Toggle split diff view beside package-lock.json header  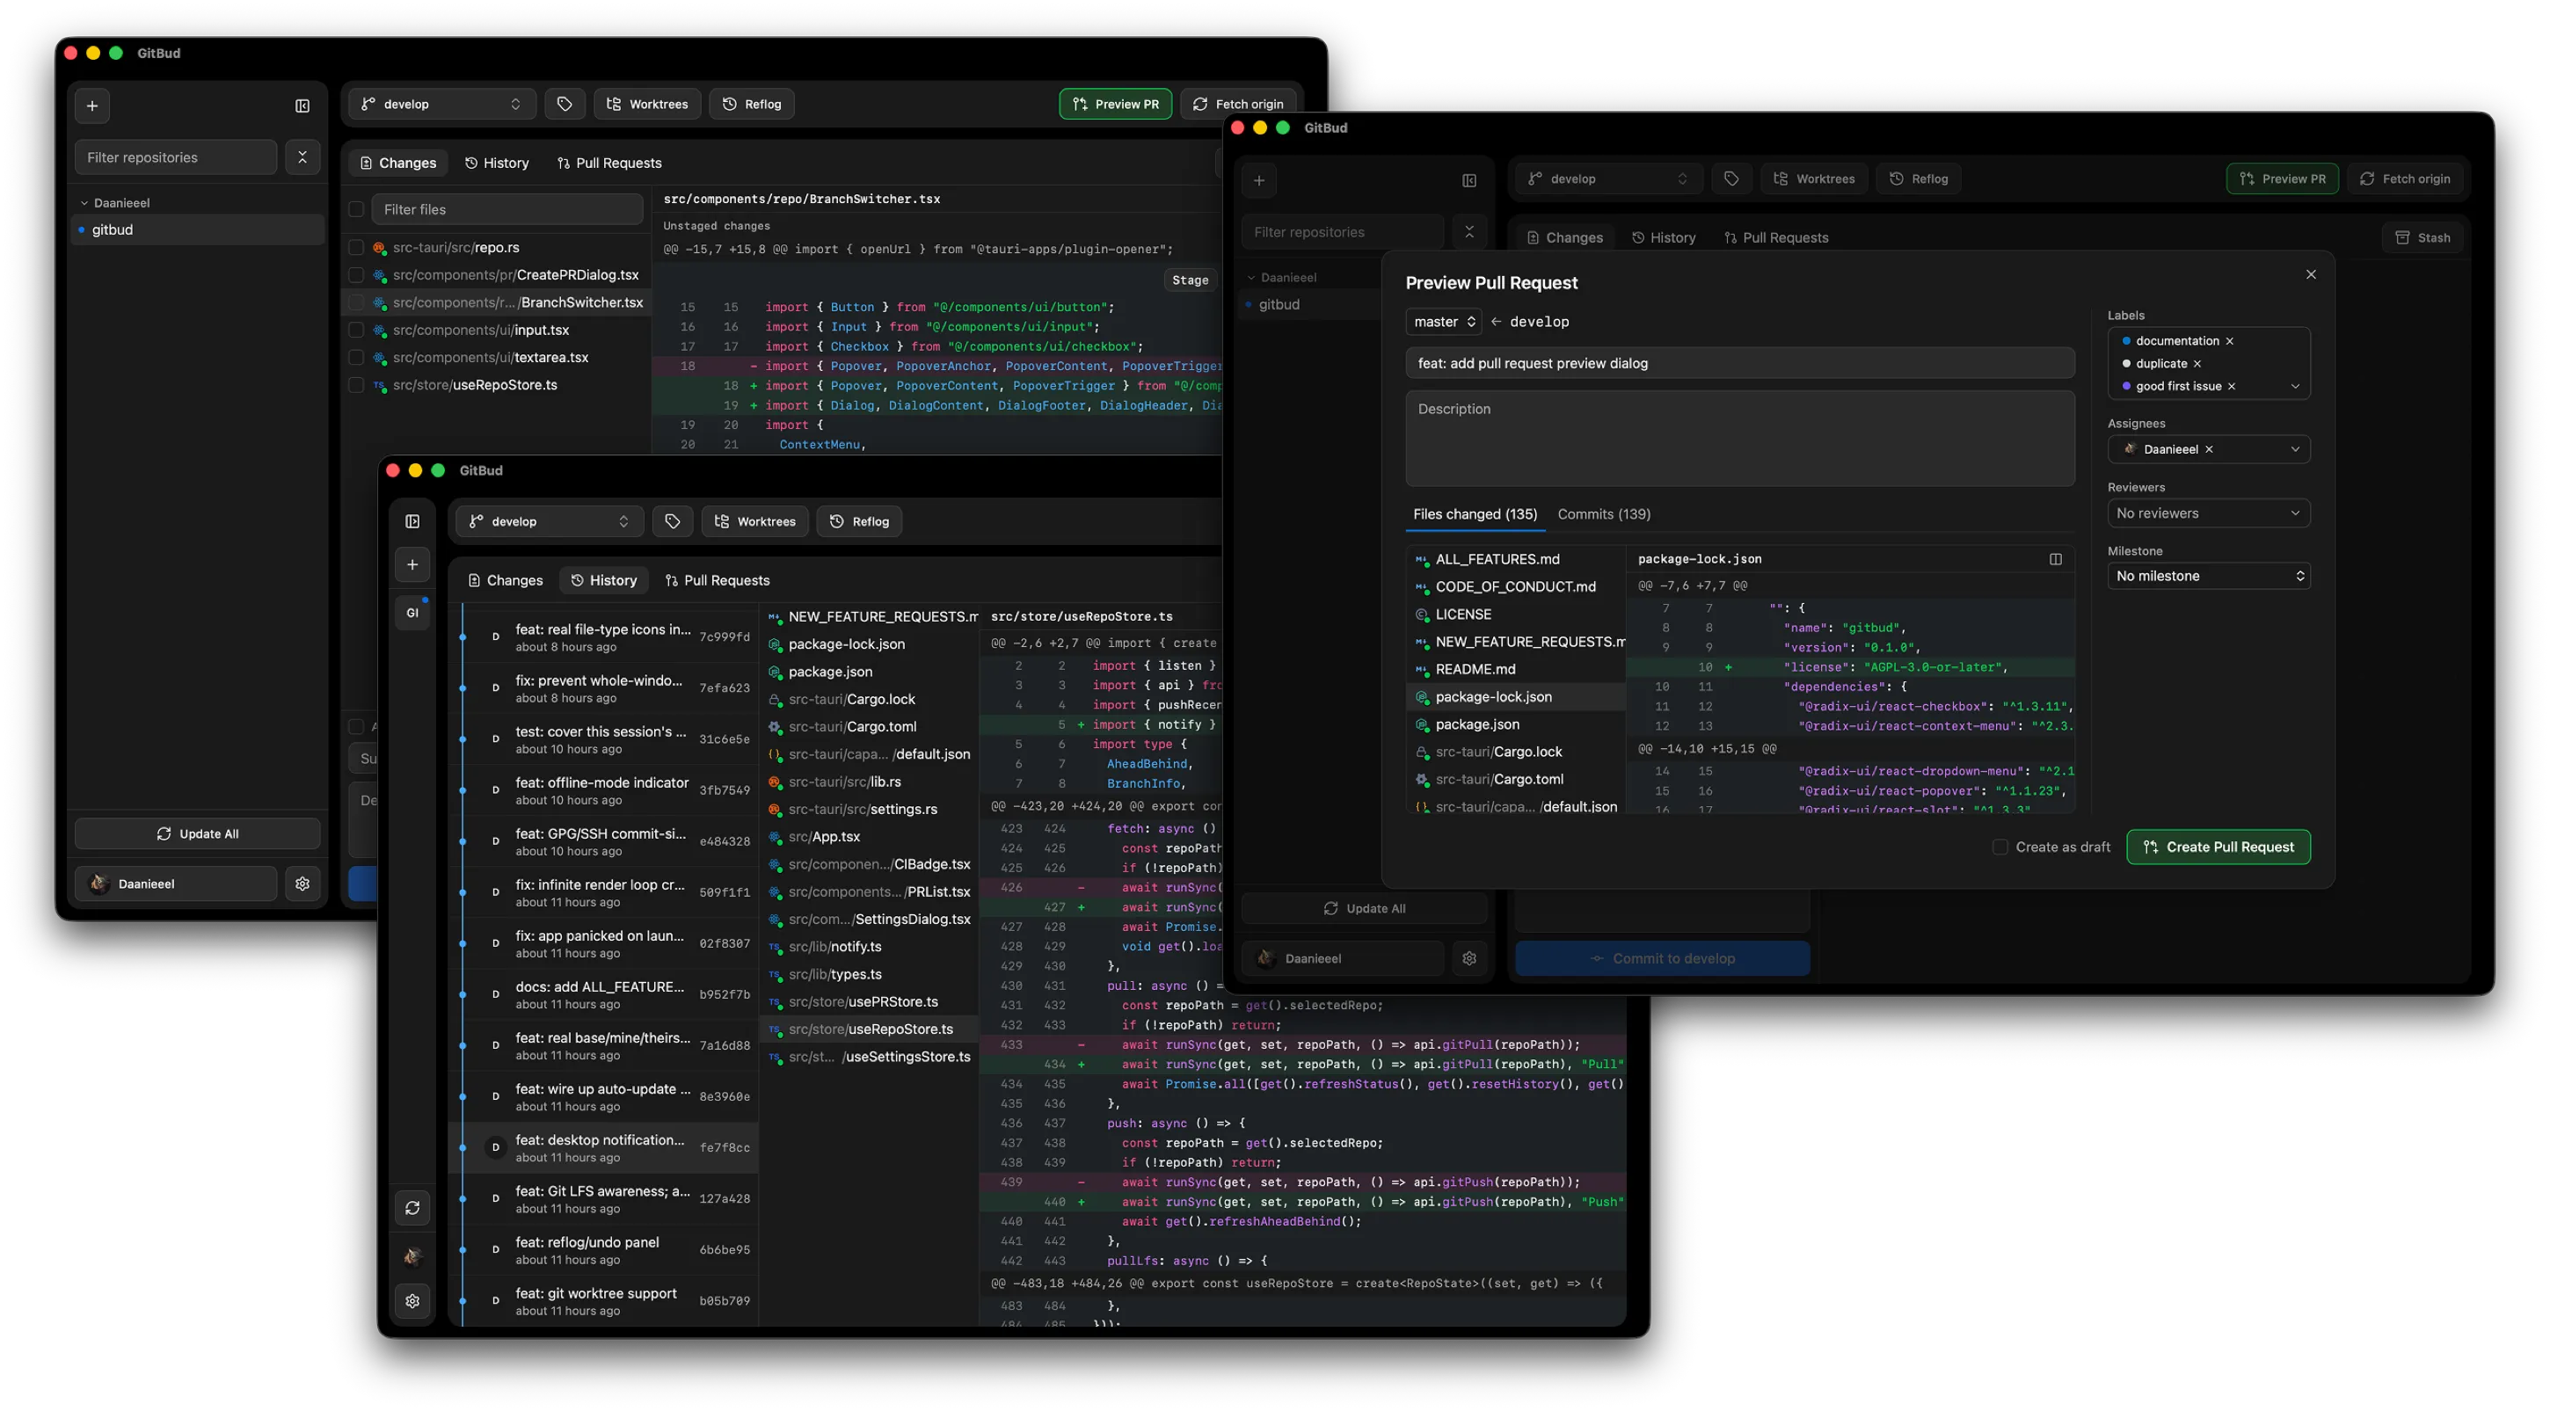coord(2055,559)
